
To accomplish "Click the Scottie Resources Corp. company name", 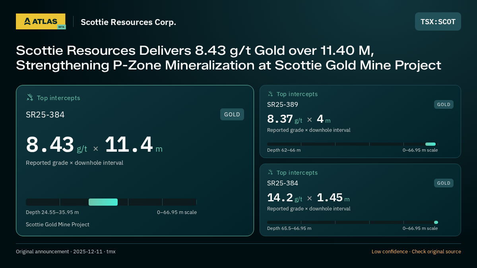I will pyautogui.click(x=128, y=22).
